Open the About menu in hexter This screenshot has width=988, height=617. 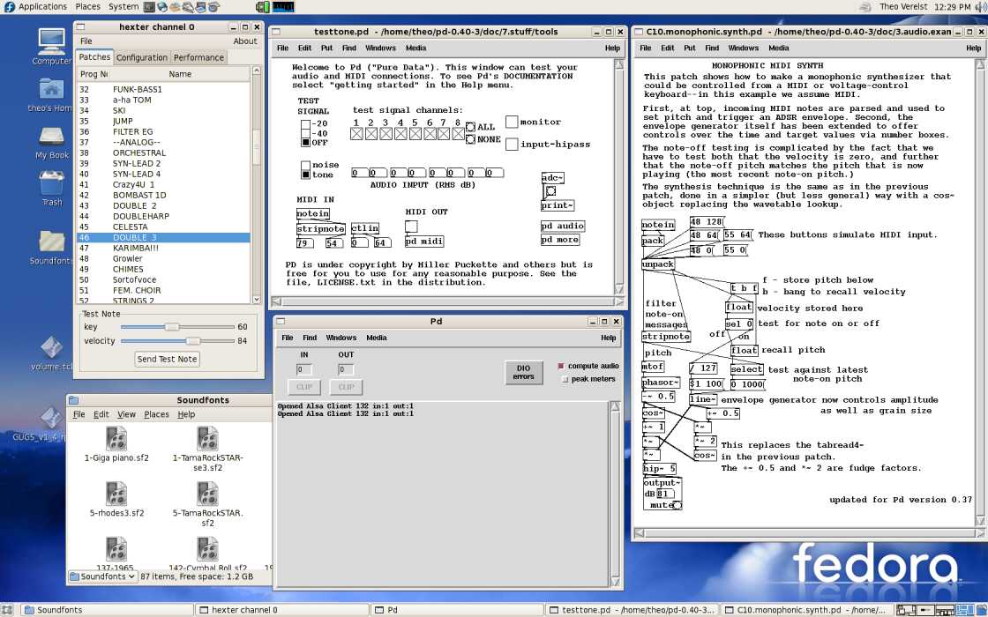click(245, 41)
